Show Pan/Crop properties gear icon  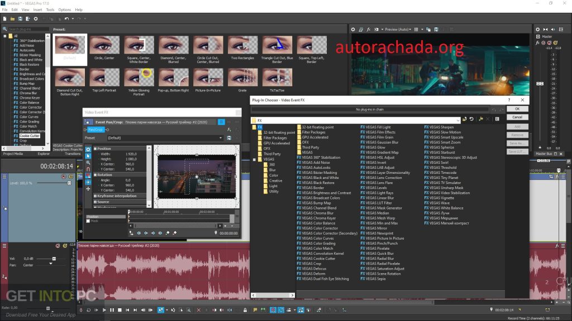88,149
